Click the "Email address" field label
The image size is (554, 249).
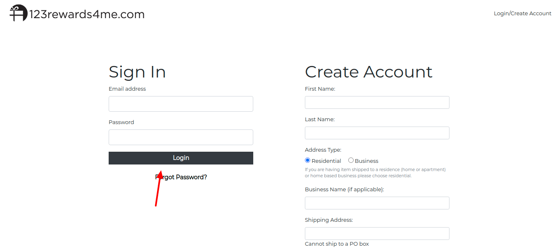[x=127, y=89]
